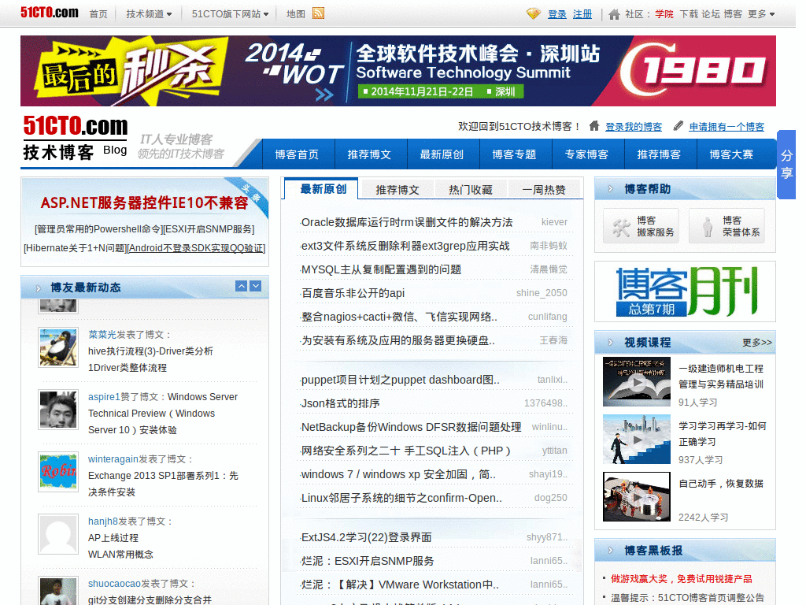This screenshot has height=605, width=806.
Task: Open the 博客月刊 总第7期 banner
Action: pyautogui.click(x=685, y=291)
